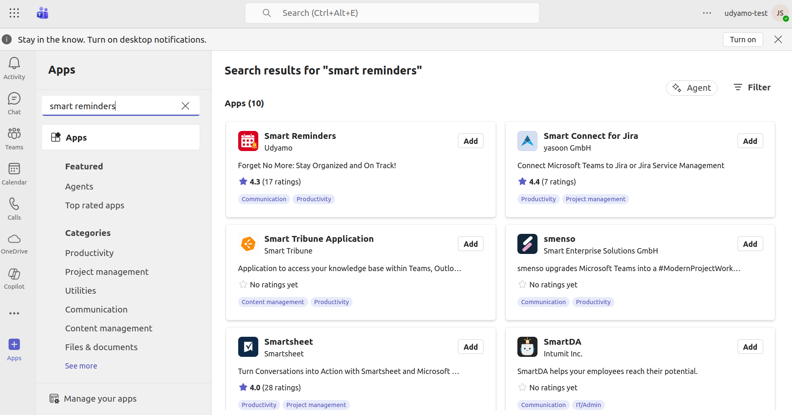Clear the smart reminders search text
Image resolution: width=792 pixels, height=415 pixels.
[185, 106]
